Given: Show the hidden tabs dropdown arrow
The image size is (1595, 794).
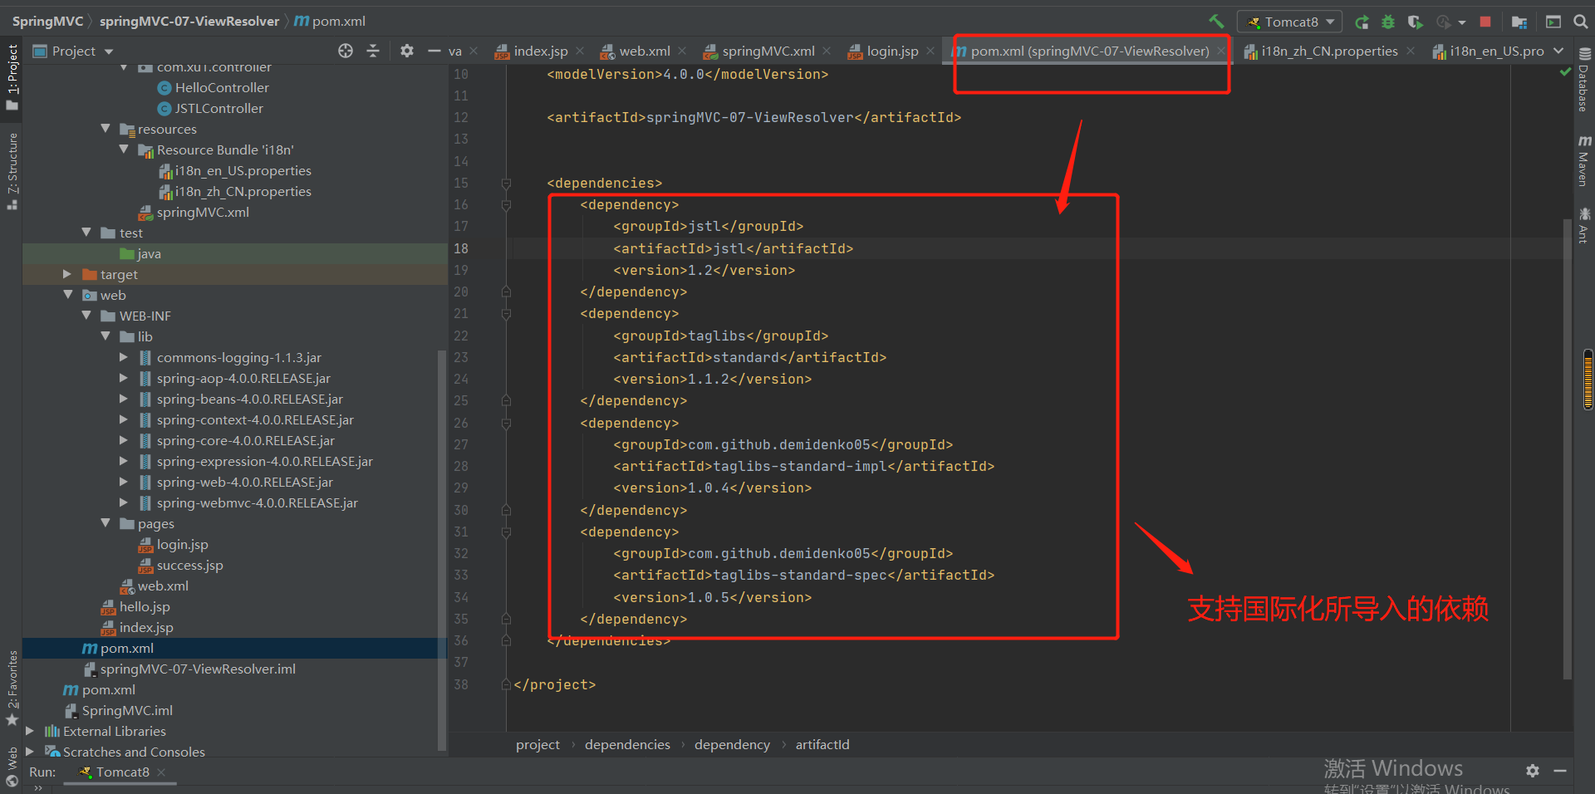Looking at the screenshot, I should pos(1558,51).
